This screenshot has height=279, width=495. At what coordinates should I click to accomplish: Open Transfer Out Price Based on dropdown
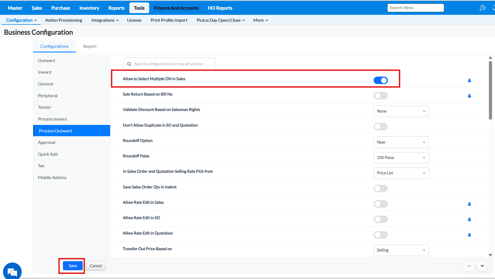[401, 250]
